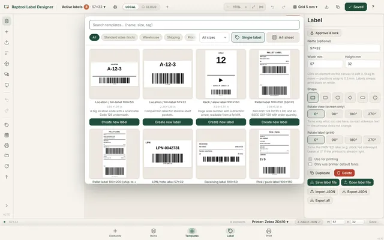The width and height of the screenshot is (384, 240).
Task: Select the rectangle label shape
Action: pyautogui.click(x=313, y=97)
